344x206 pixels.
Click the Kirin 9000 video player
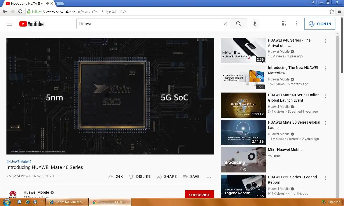click(x=110, y=96)
